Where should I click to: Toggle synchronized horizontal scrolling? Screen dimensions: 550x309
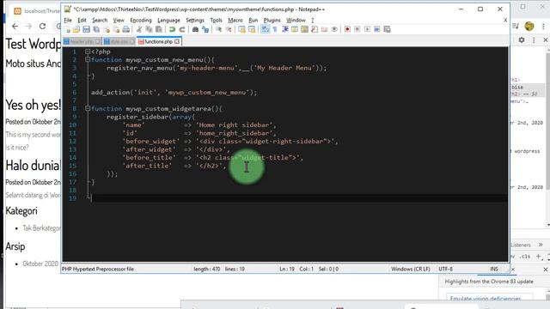252,29
